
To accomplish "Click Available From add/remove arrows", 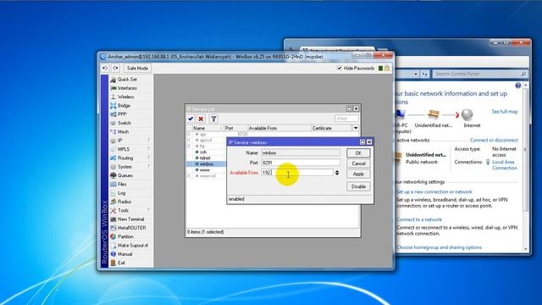I will [337, 173].
